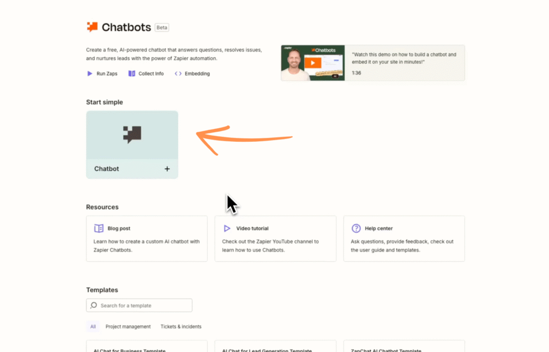549x352 pixels.
Task: Open the AI Chat for Business Template
Action: pos(147,348)
